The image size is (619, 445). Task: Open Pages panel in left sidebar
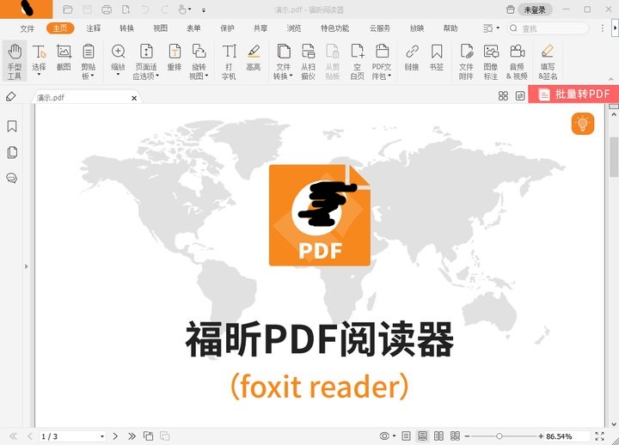12,152
